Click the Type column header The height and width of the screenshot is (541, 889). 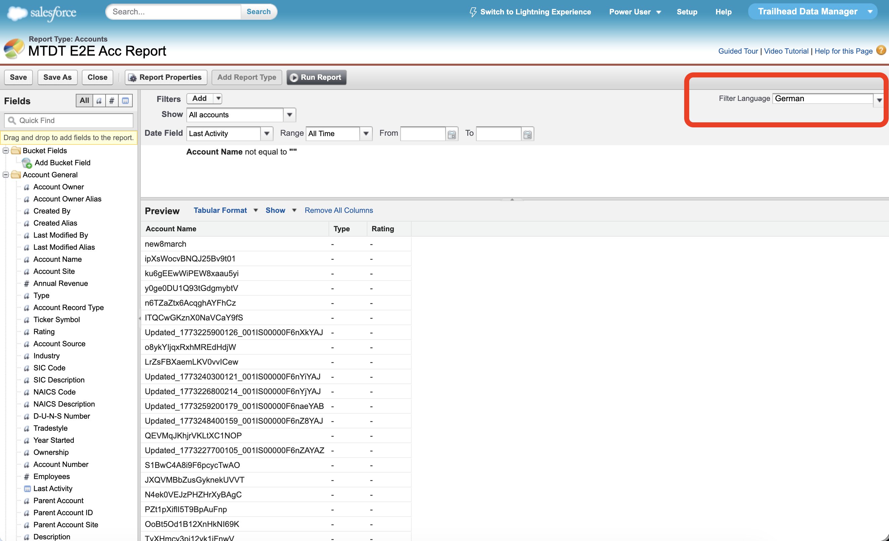pos(348,229)
